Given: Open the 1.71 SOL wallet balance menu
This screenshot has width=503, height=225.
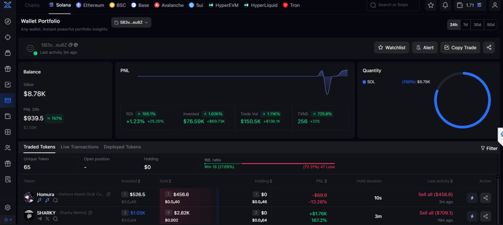Looking at the screenshot, I should (x=469, y=5).
